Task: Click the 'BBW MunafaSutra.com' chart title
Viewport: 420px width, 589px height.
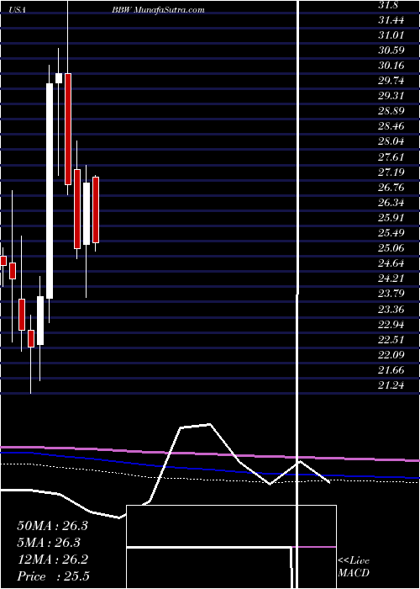Action: pyautogui.click(x=158, y=10)
